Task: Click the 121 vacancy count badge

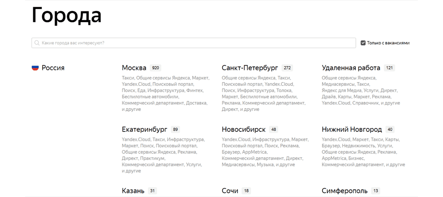Action: [x=389, y=68]
